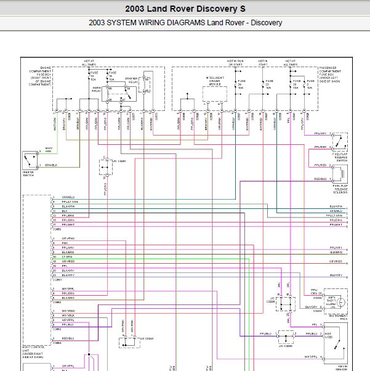
Task: Click the STARTER RELAY label
Action: click(x=132, y=80)
